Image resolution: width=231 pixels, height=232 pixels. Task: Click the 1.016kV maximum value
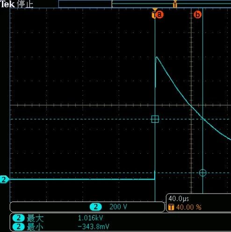[90, 218]
